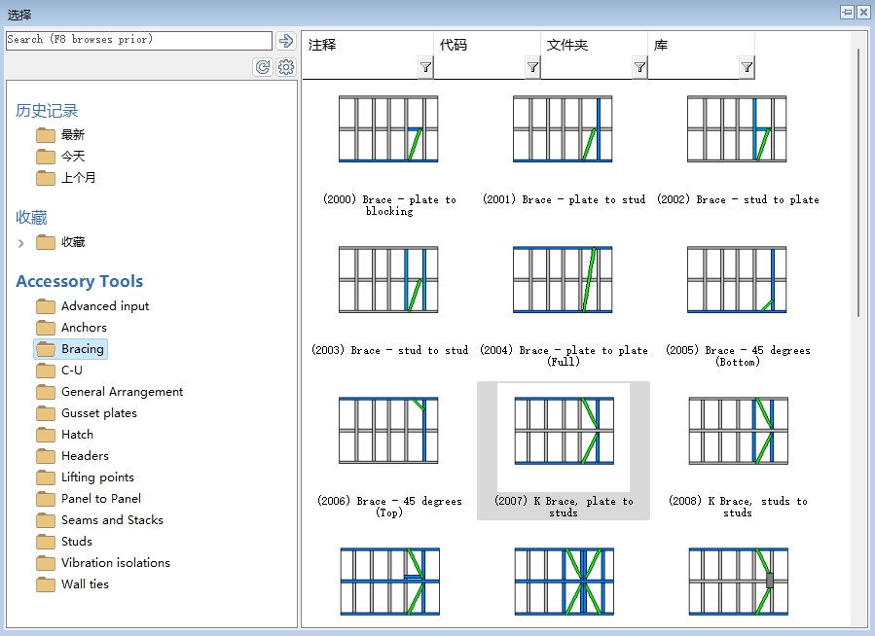Click the 收藏 section heading

(x=31, y=218)
